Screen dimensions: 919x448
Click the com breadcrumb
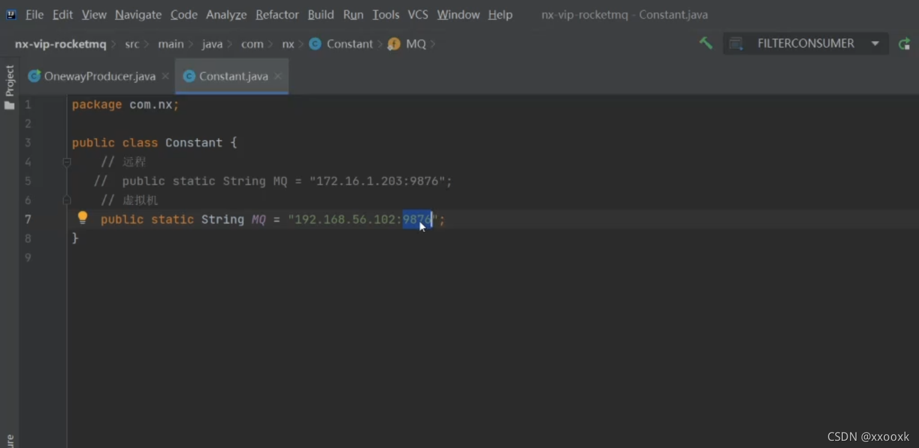252,44
